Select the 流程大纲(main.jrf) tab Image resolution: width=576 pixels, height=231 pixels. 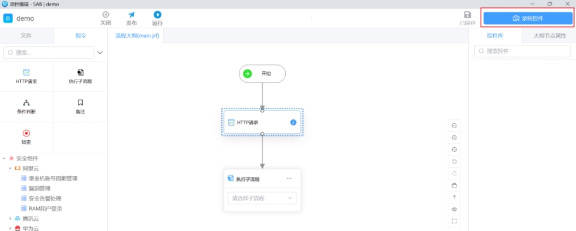[137, 37]
